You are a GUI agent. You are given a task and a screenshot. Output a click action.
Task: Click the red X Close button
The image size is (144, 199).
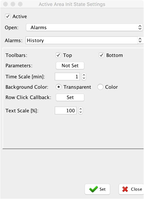(x=131, y=189)
